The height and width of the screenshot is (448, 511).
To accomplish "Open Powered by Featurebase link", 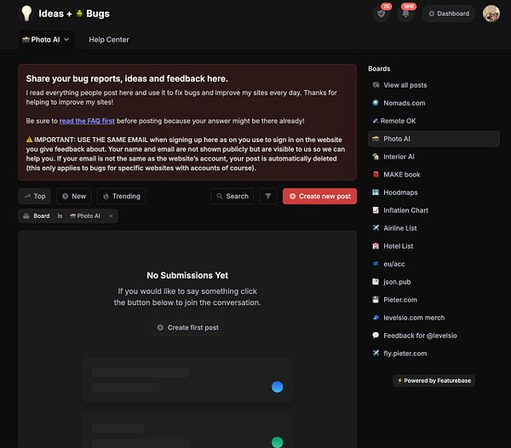I will (x=433, y=381).
